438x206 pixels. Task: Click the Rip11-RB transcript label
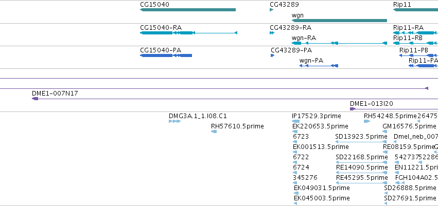(x=408, y=38)
